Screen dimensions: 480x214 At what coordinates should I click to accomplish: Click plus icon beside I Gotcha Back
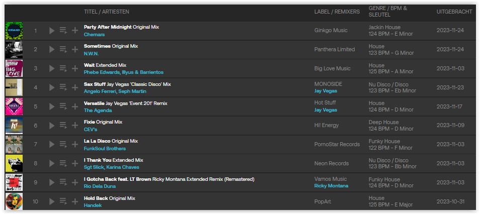coord(74,182)
